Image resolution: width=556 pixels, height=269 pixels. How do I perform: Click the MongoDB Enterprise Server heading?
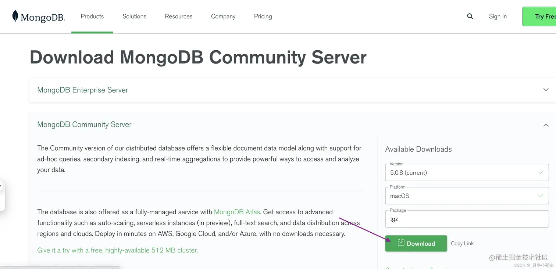(x=83, y=90)
